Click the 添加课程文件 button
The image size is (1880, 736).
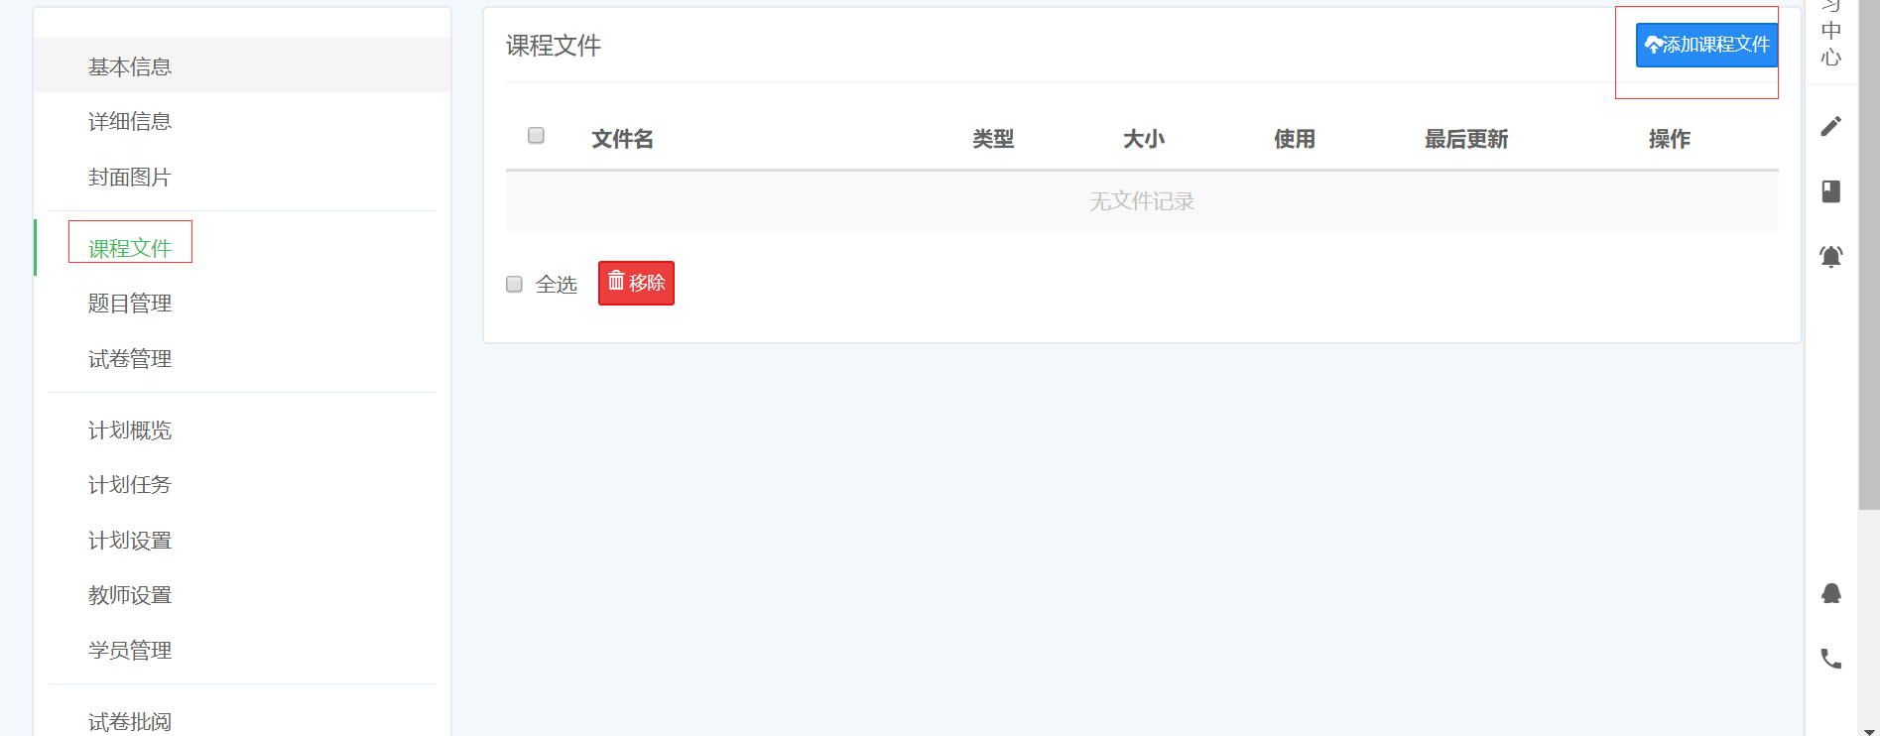tap(1706, 45)
